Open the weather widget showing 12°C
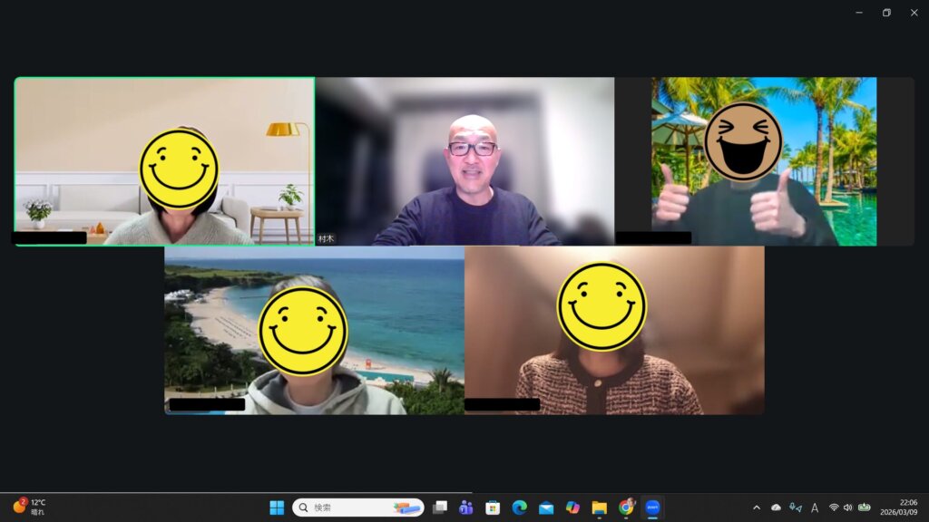The height and width of the screenshot is (522, 929). (x=30, y=507)
